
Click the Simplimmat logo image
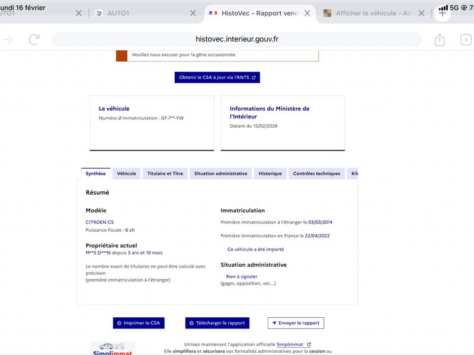113,348
